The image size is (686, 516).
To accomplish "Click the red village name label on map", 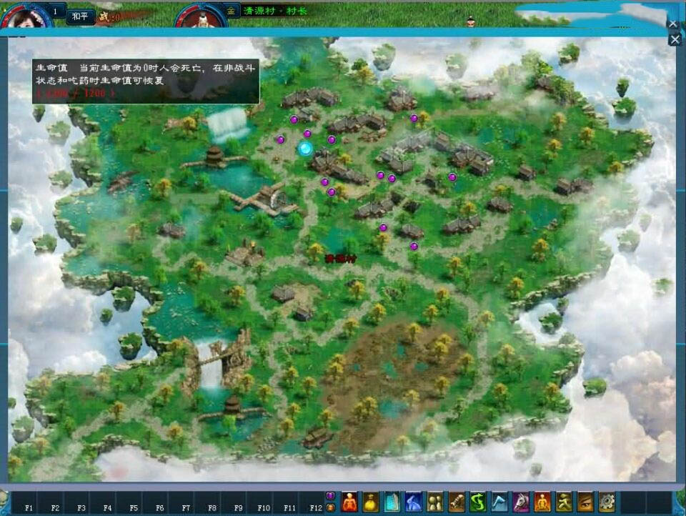I will click(341, 259).
